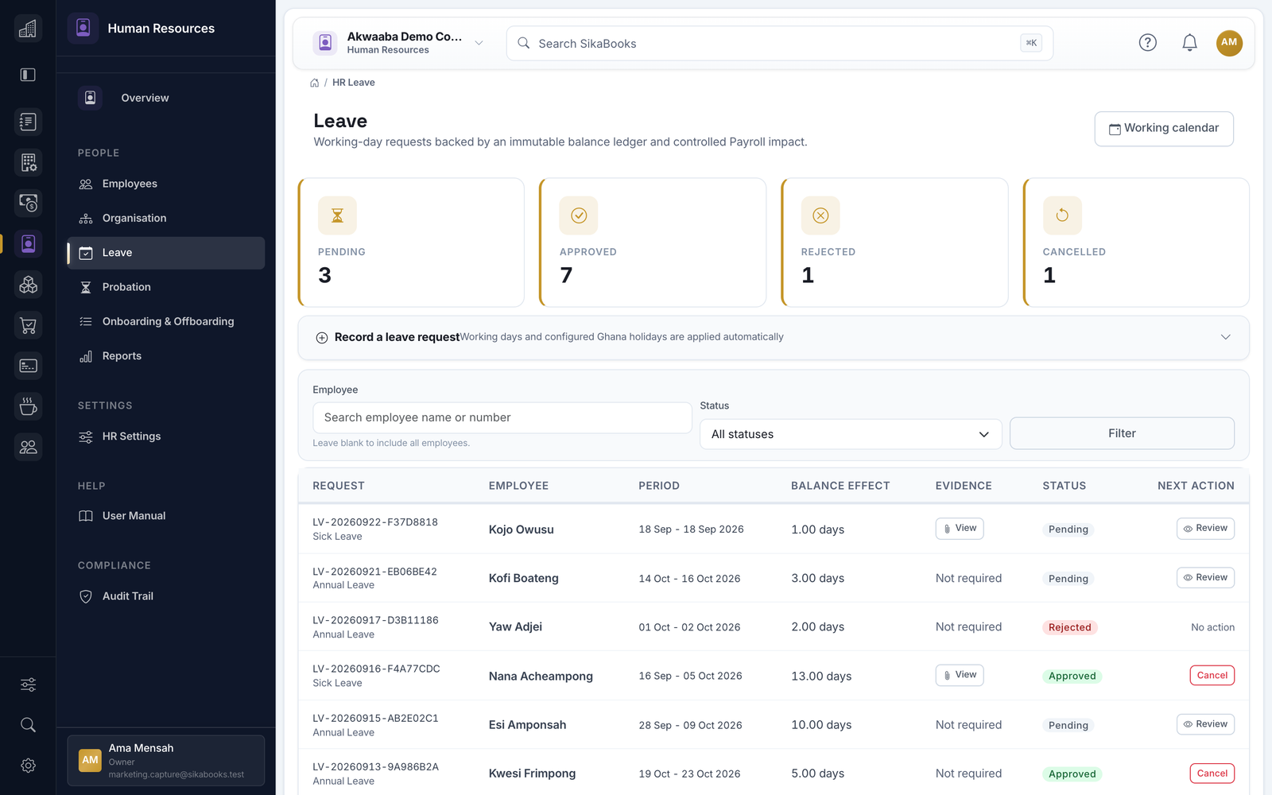The image size is (1272, 795).
Task: Open HR Settings in sidebar
Action: 166,436
